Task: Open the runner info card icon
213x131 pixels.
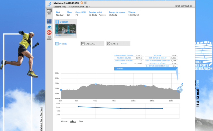Action: coord(49,11)
